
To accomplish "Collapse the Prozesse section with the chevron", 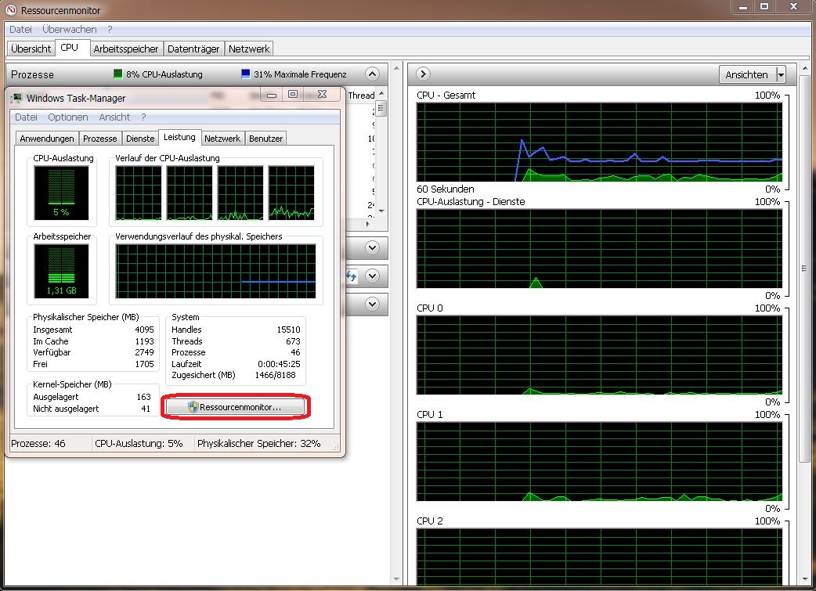I will [x=372, y=74].
